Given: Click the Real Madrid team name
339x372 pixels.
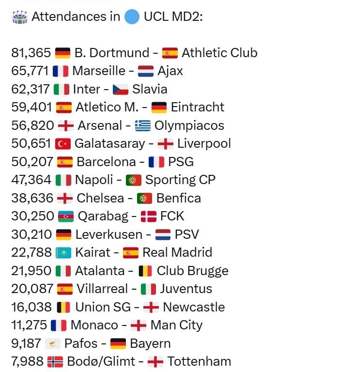Looking at the screenshot, I should 177,253.
